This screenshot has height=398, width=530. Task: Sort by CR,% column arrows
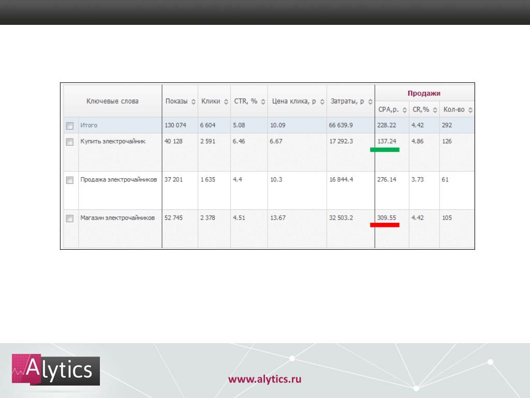435,110
